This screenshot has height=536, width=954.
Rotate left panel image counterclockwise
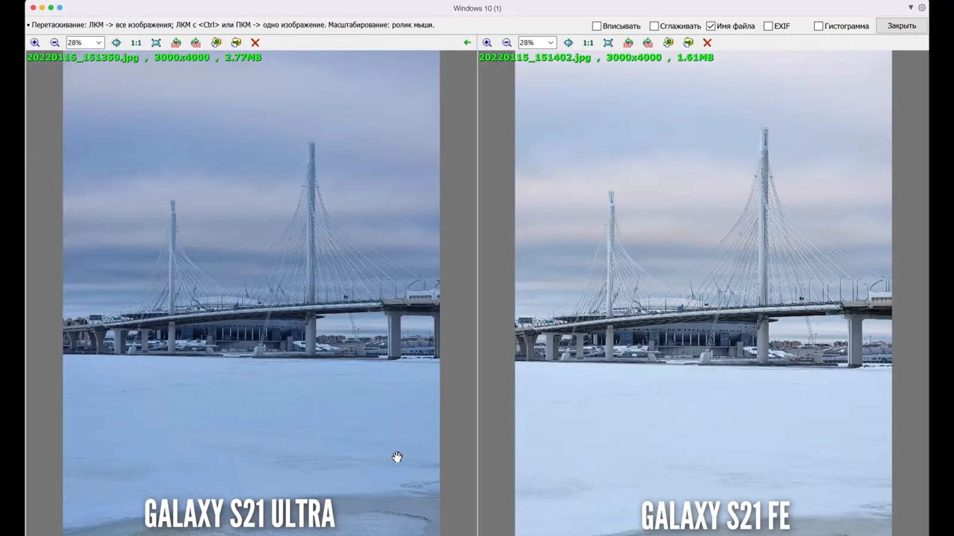(x=176, y=43)
